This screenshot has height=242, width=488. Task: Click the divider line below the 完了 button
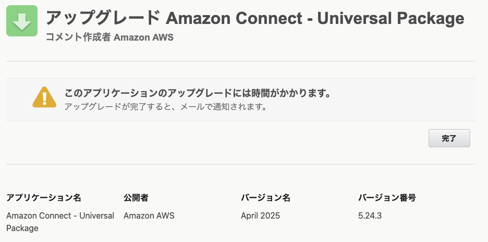pyautogui.click(x=241, y=164)
